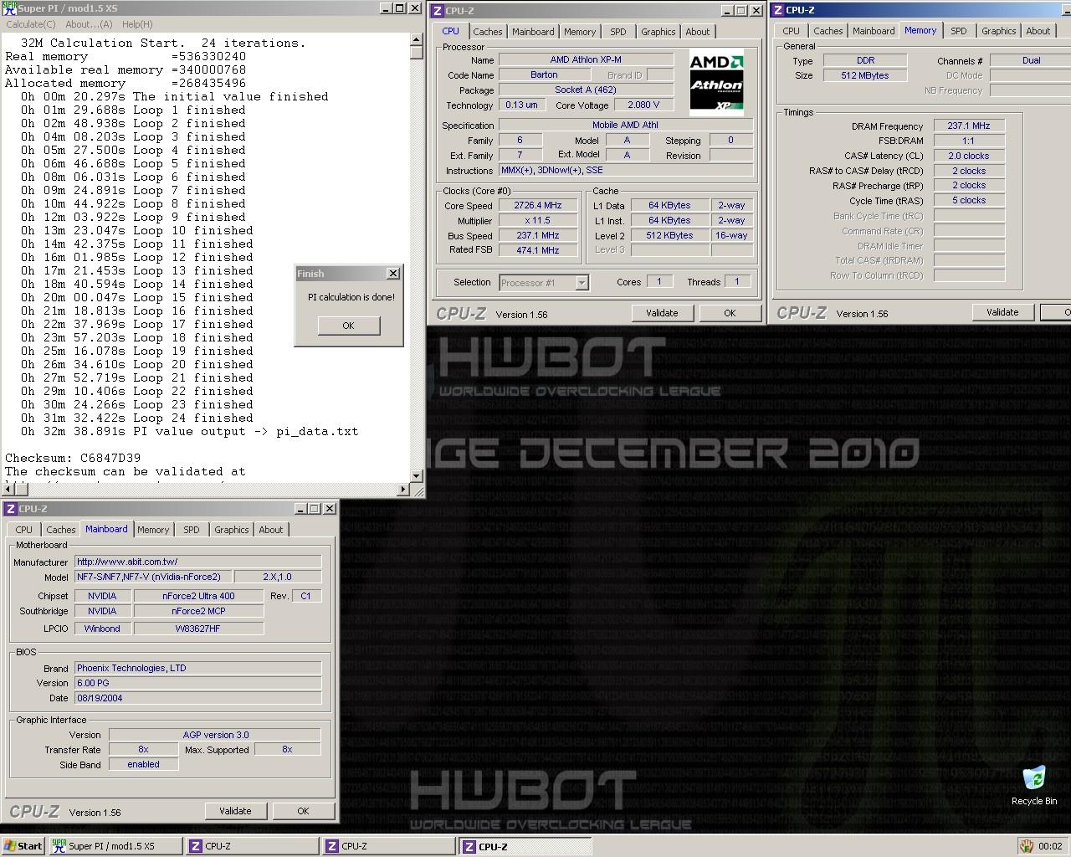The width and height of the screenshot is (1071, 857).
Task: Select Caches tab in CPU-Z Mainboard window
Action: (x=61, y=530)
